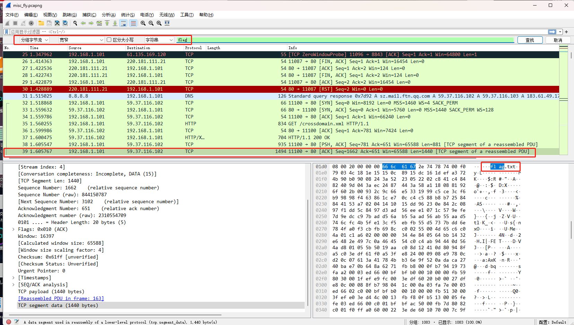This screenshot has width=574, height=325.
Task: Go to specified packet icon
Action: [x=99, y=23]
